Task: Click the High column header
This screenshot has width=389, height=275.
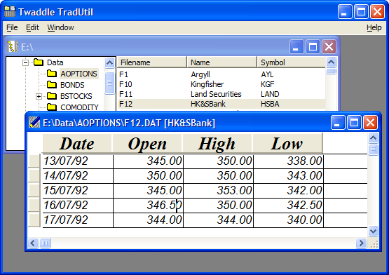Action: point(217,143)
